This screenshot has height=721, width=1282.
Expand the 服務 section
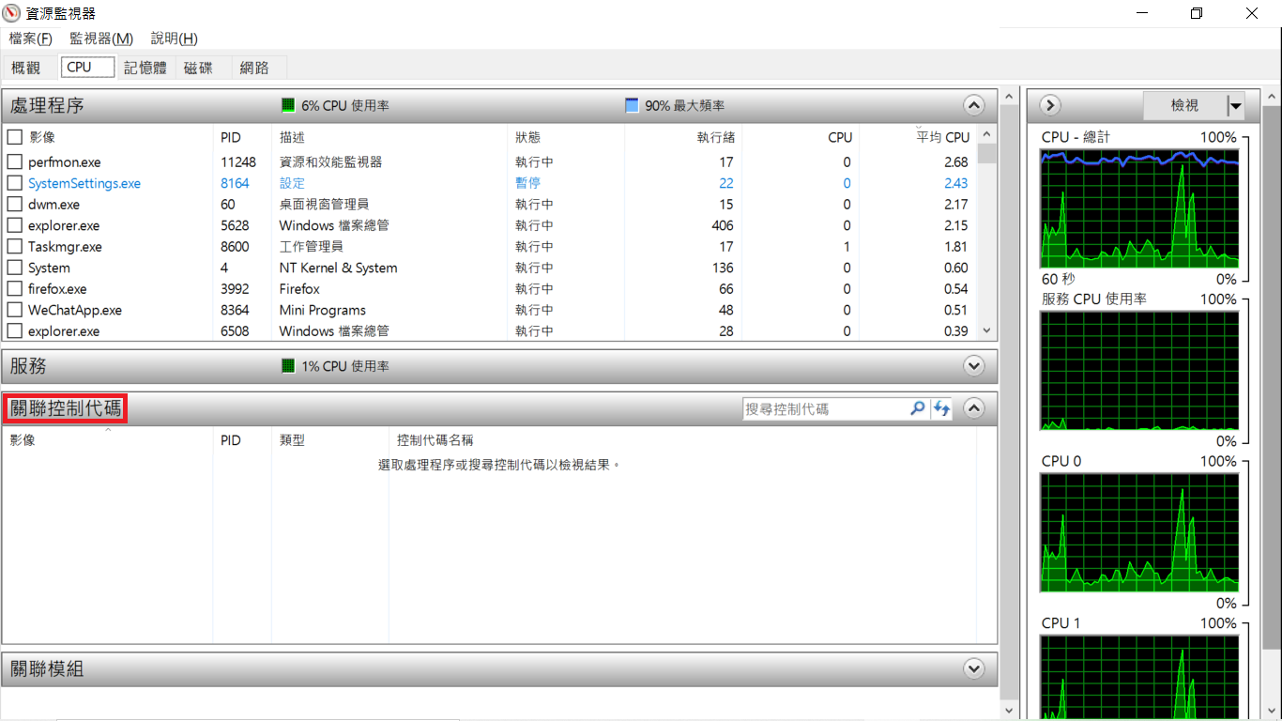pos(973,366)
